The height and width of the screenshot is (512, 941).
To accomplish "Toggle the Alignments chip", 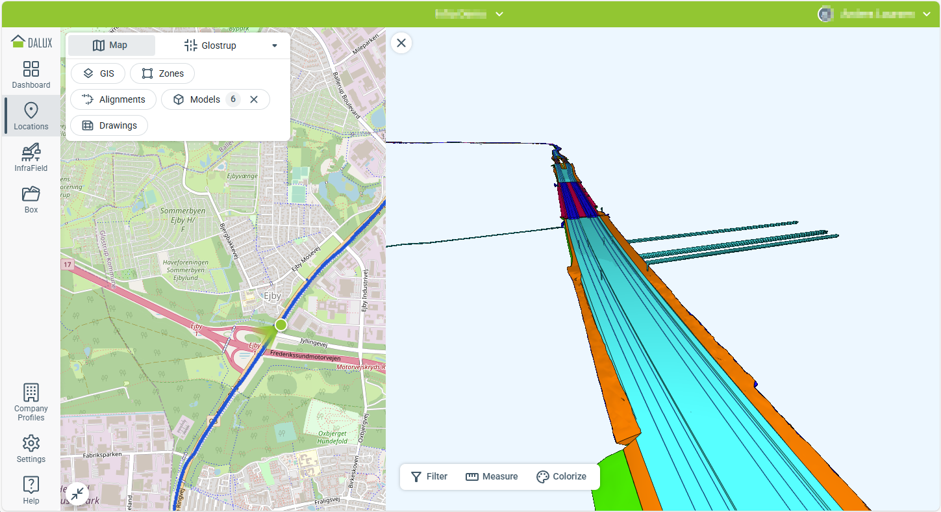I will coord(114,99).
